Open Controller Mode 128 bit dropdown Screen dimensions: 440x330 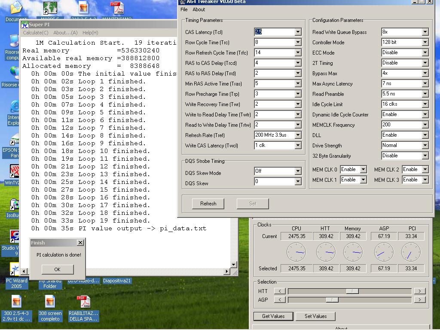(425, 42)
